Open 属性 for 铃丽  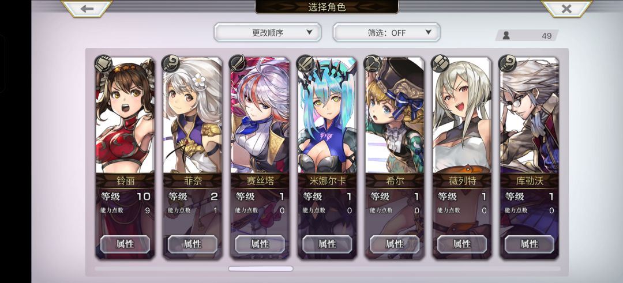(125, 244)
